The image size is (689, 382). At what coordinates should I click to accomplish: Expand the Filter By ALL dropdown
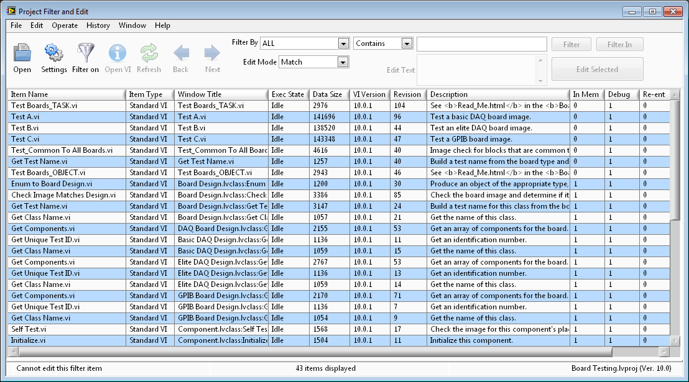[x=343, y=43]
